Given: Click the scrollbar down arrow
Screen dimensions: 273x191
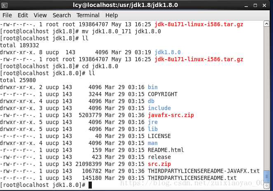Looking at the screenshot, I should [x=266, y=186].
